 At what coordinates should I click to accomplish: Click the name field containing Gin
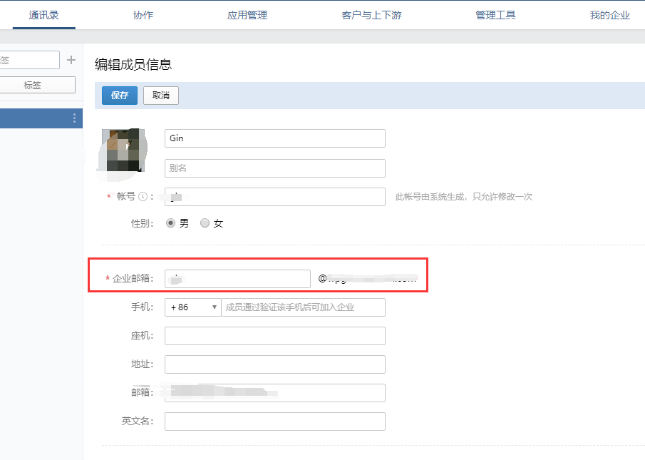click(274, 138)
